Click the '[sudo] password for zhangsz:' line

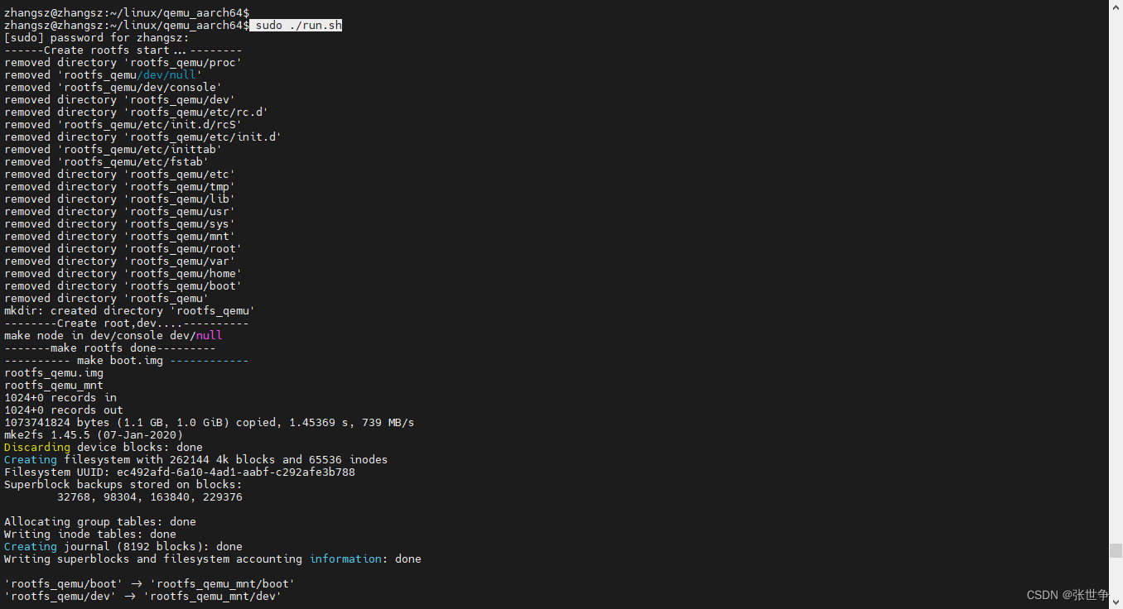97,38
